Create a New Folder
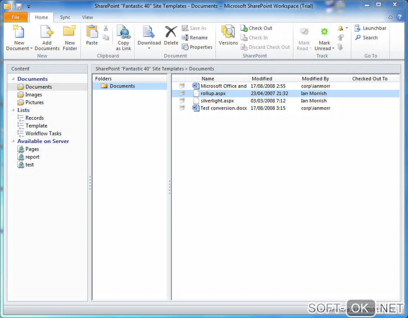 click(x=70, y=38)
